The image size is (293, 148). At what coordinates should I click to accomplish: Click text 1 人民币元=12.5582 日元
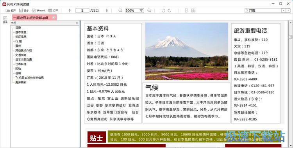pyautogui.click(x=107, y=85)
